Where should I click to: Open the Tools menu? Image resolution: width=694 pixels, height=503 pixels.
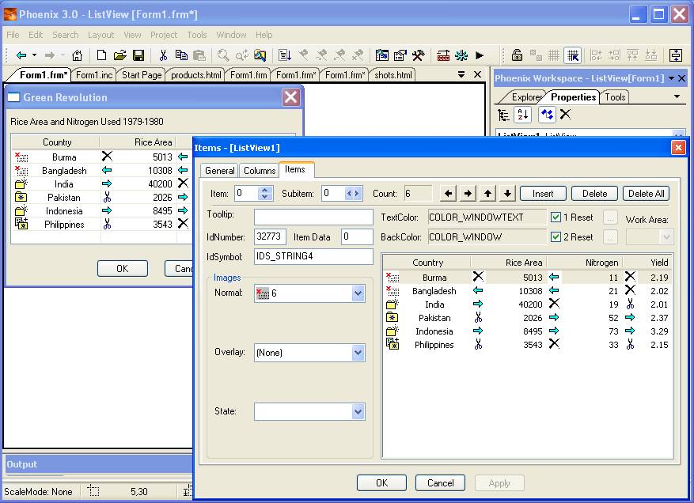click(197, 35)
